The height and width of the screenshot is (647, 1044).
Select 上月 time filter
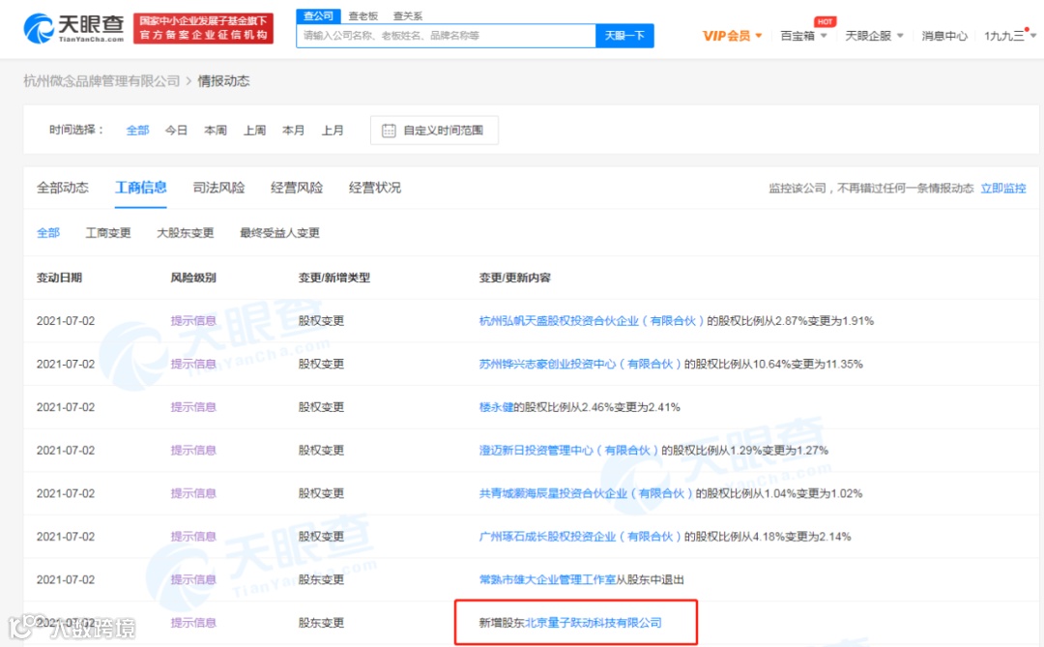(333, 131)
